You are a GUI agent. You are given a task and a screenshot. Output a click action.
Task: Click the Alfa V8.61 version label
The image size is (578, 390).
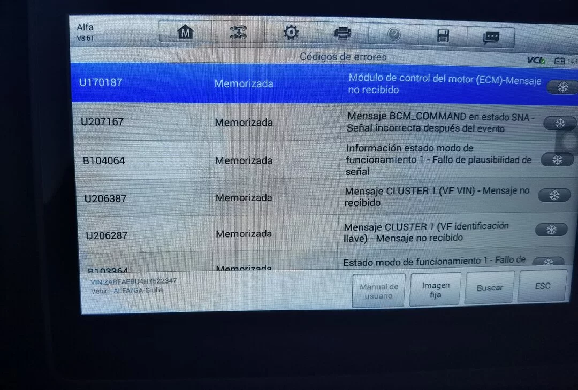(x=85, y=32)
